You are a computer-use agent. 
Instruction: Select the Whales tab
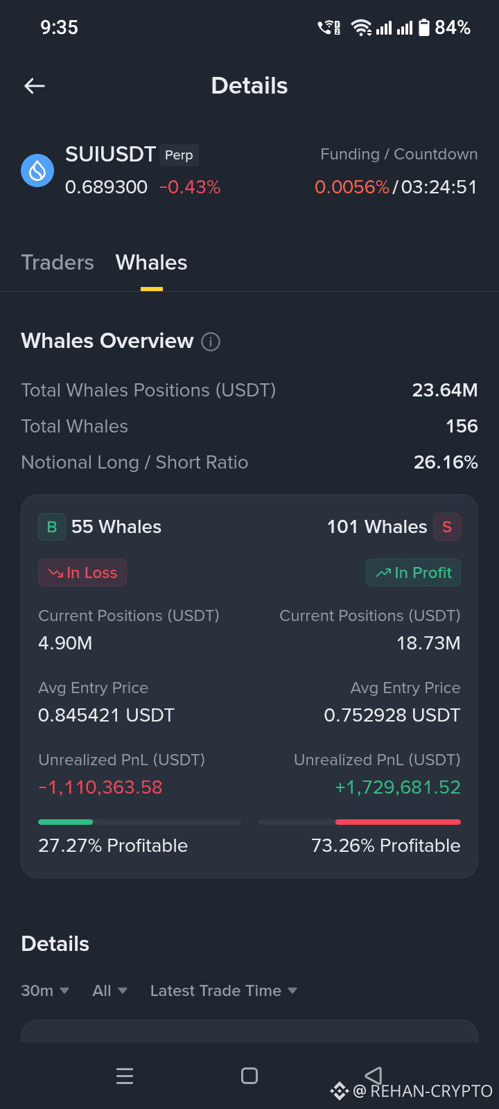click(152, 263)
